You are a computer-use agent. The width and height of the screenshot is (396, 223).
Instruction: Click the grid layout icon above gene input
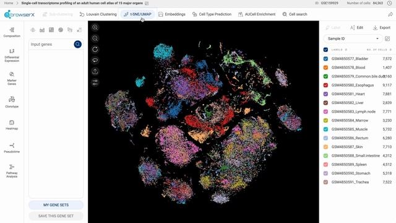click(x=51, y=30)
